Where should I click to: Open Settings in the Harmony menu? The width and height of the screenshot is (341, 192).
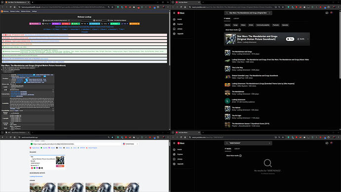(x=35, y=11)
